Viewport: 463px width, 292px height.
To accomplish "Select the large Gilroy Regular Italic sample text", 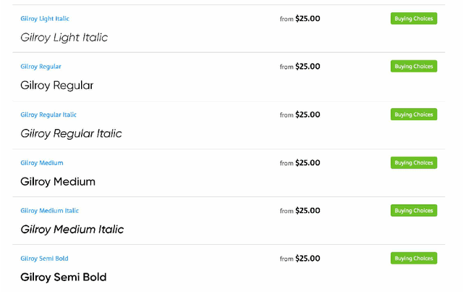I will coord(71,133).
